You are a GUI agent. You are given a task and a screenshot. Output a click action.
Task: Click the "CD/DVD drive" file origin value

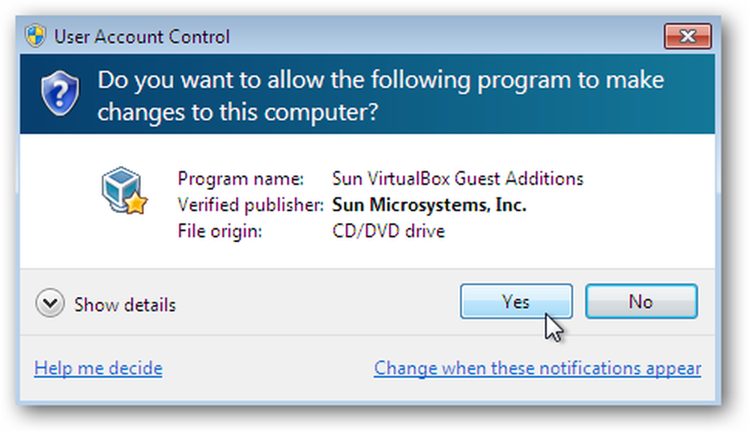coord(388,231)
